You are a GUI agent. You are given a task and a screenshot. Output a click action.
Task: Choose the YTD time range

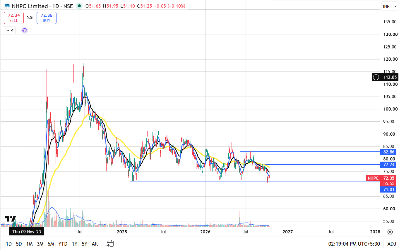[63, 244]
